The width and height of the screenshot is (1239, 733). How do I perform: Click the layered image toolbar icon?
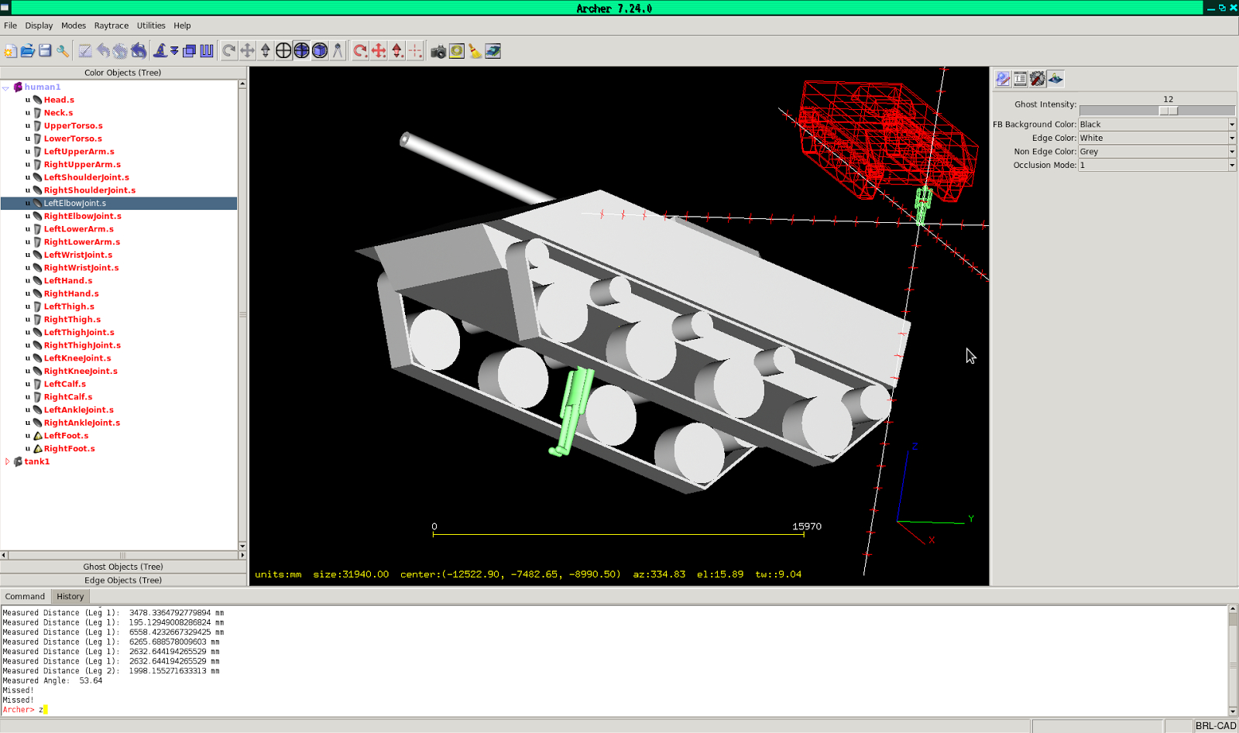[493, 51]
